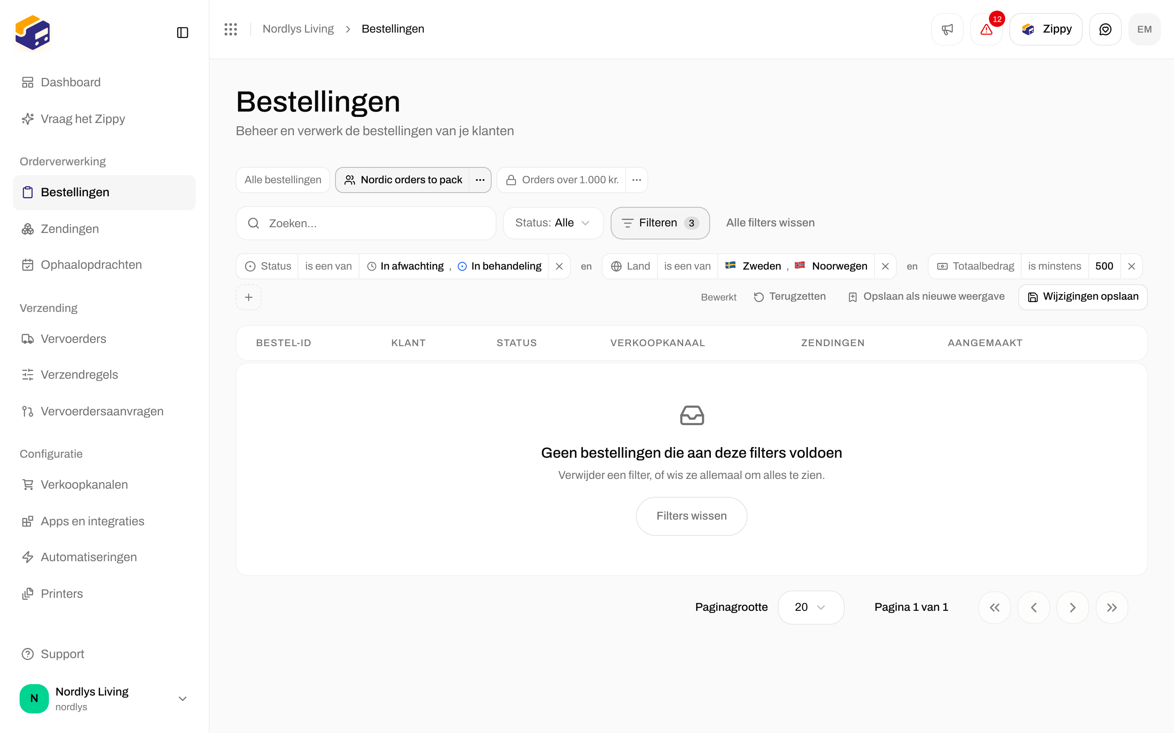Select the Alle bestellingen view tab
The image size is (1174, 733).
coord(283,180)
